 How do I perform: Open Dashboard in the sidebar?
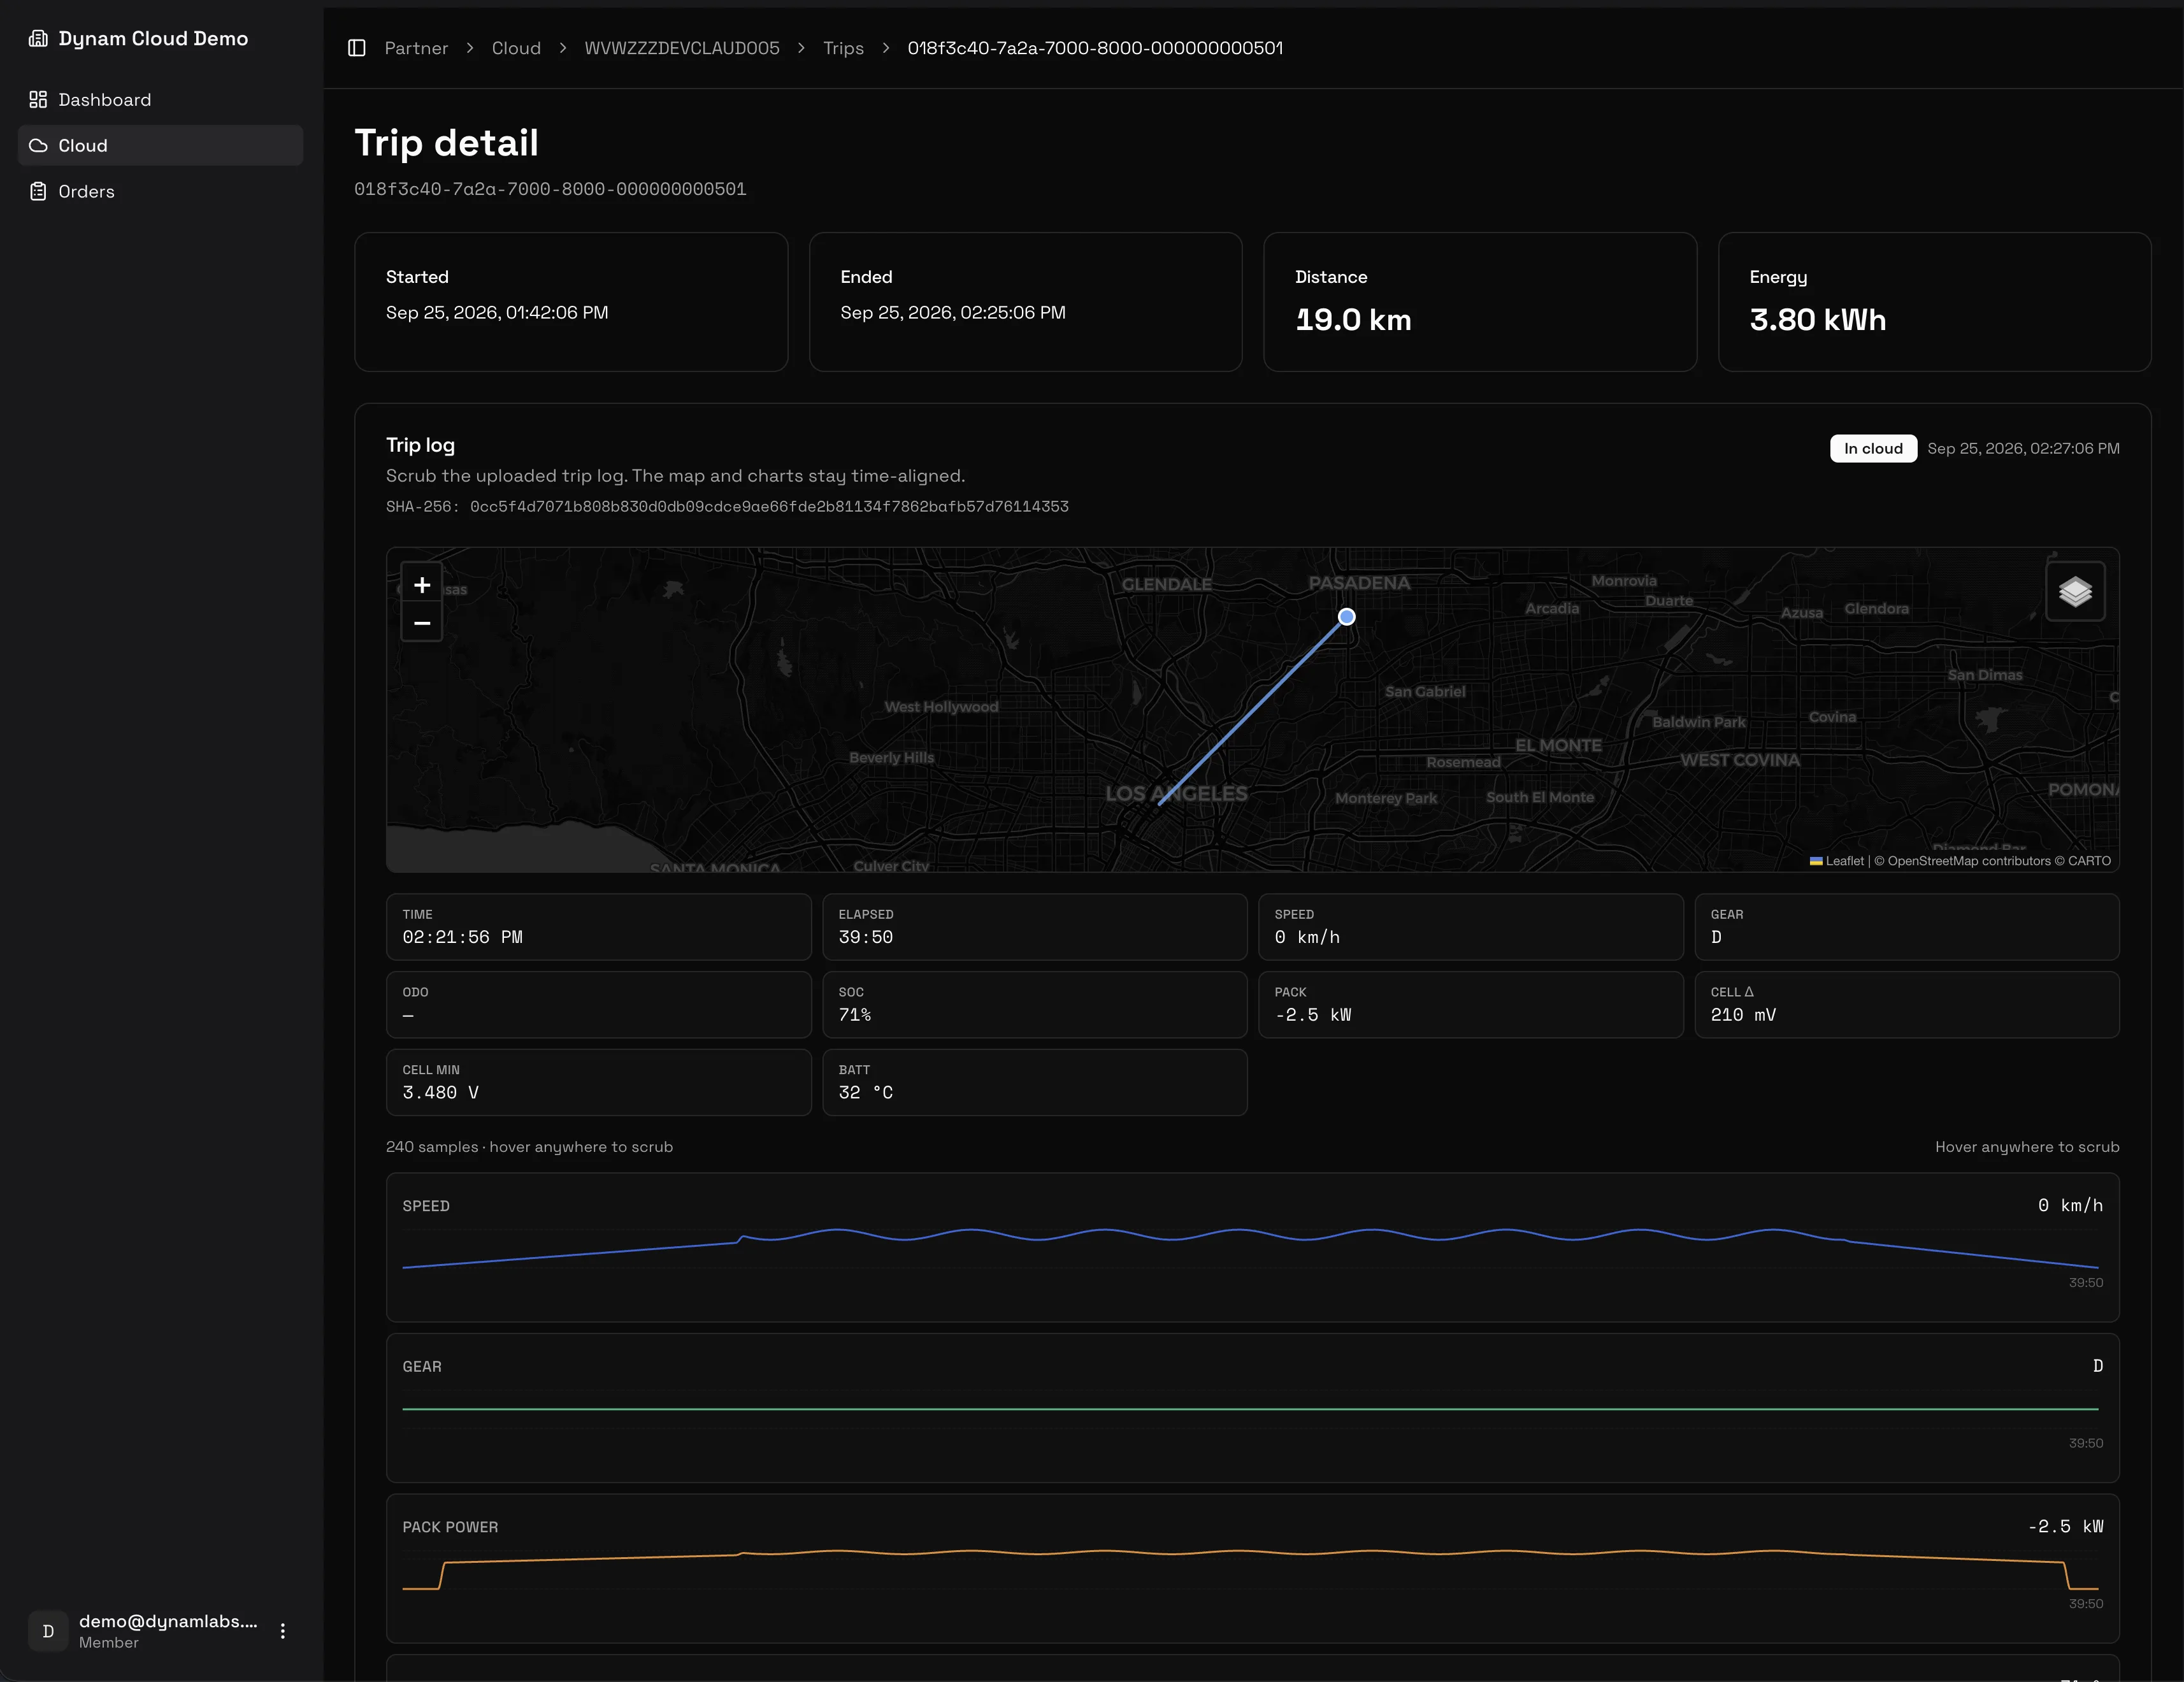click(x=160, y=100)
